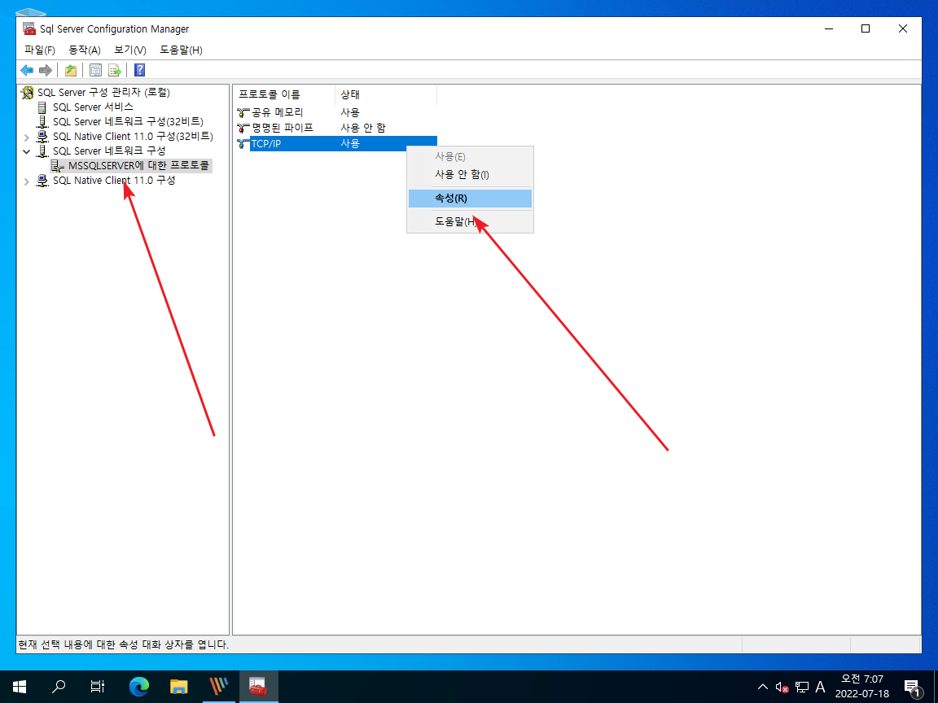Open the 도움말(H) menu in the menu bar

pos(182,50)
